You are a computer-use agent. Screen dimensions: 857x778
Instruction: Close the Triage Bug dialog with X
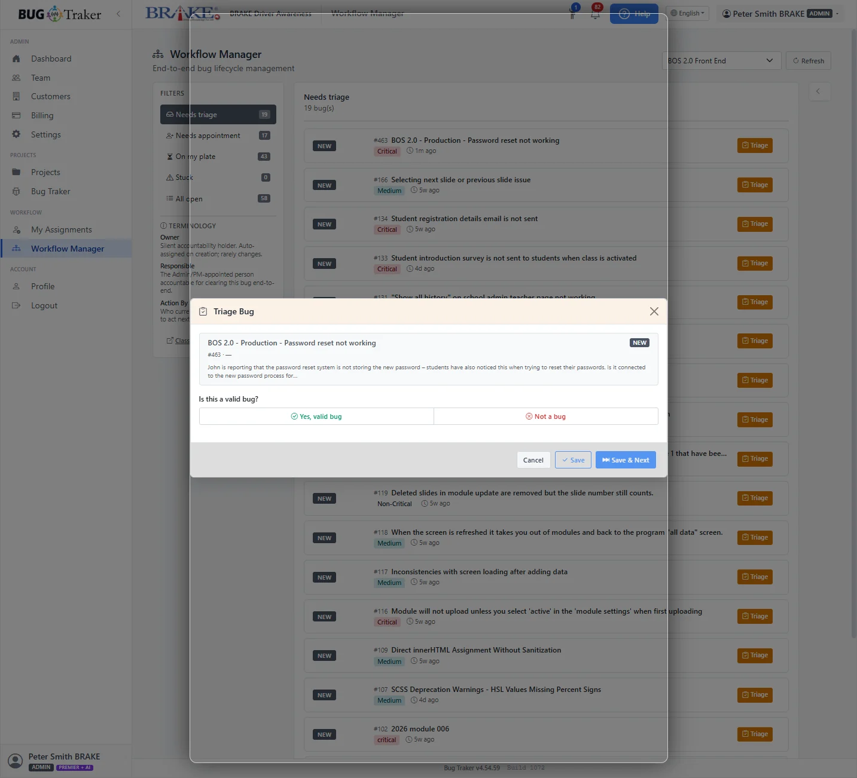coord(654,311)
